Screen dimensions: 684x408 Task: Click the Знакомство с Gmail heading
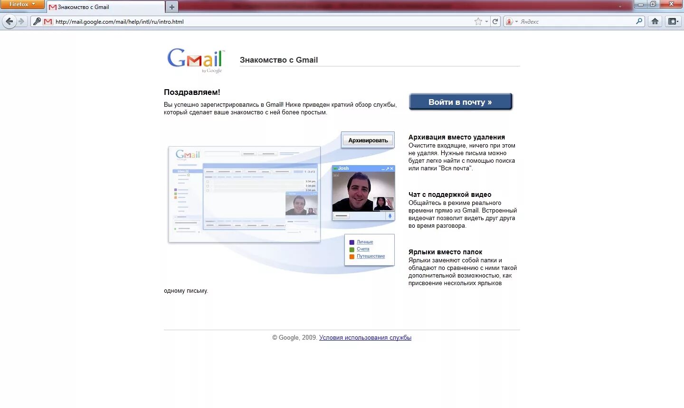[279, 60]
